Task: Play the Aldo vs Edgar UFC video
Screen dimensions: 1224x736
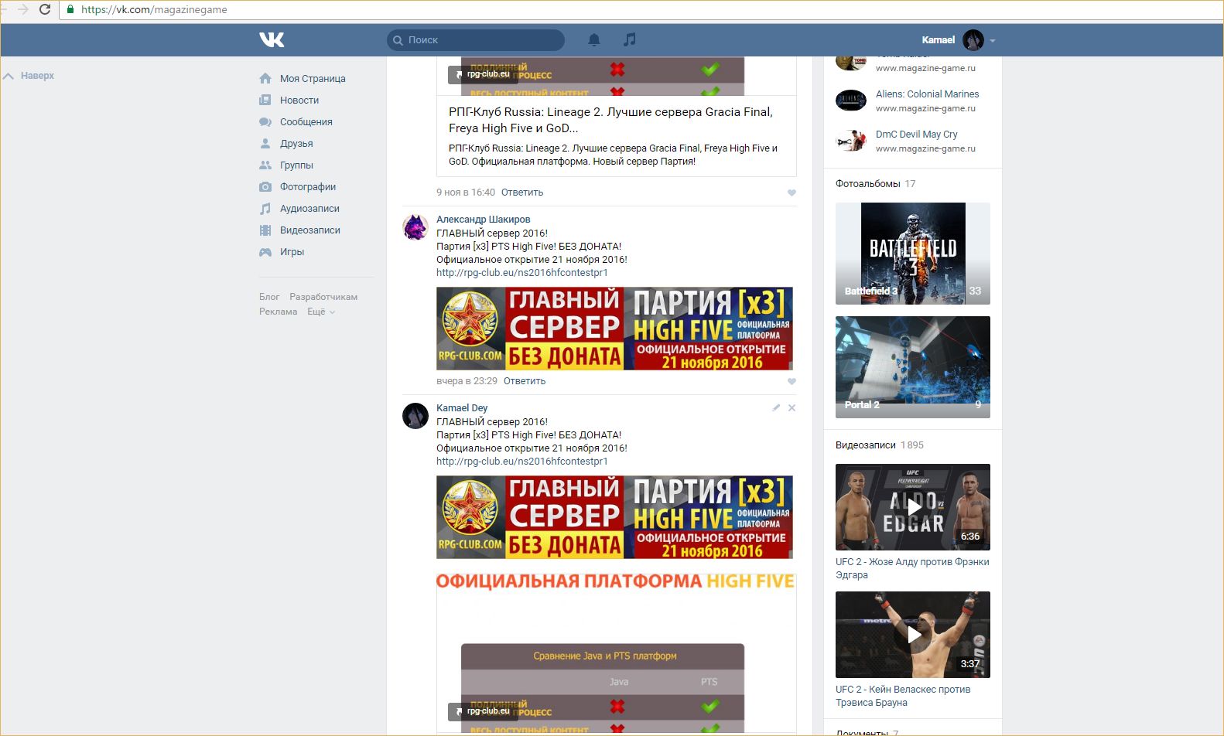Action: tap(913, 507)
